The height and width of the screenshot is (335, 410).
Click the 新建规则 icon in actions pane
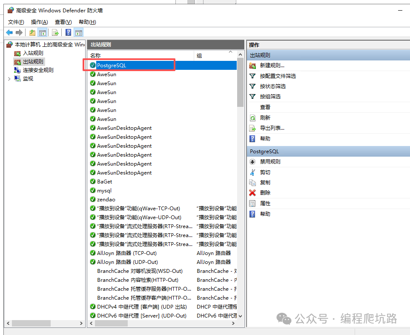tap(252, 66)
